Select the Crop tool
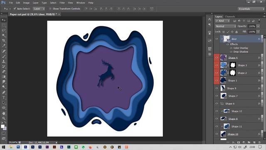The width and height of the screenshot is (266, 150). tap(4, 41)
